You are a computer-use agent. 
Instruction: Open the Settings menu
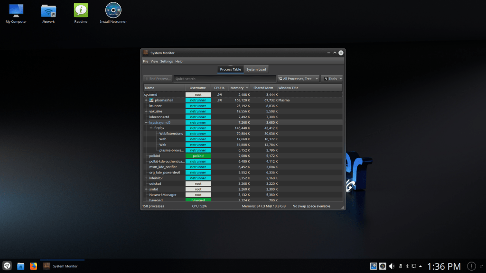pyautogui.click(x=167, y=61)
